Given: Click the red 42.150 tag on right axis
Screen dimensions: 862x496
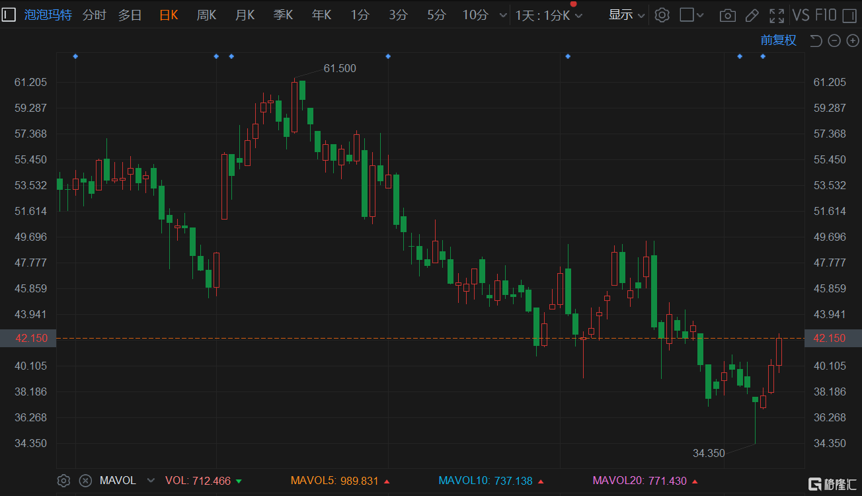Looking at the screenshot, I should click(x=833, y=338).
